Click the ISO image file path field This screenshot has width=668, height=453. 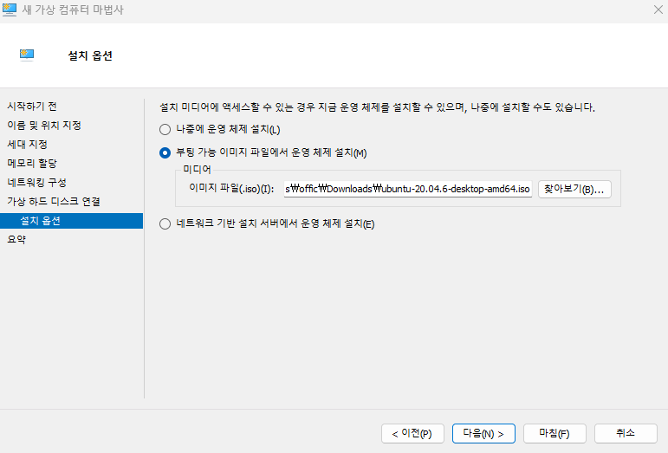coord(408,189)
